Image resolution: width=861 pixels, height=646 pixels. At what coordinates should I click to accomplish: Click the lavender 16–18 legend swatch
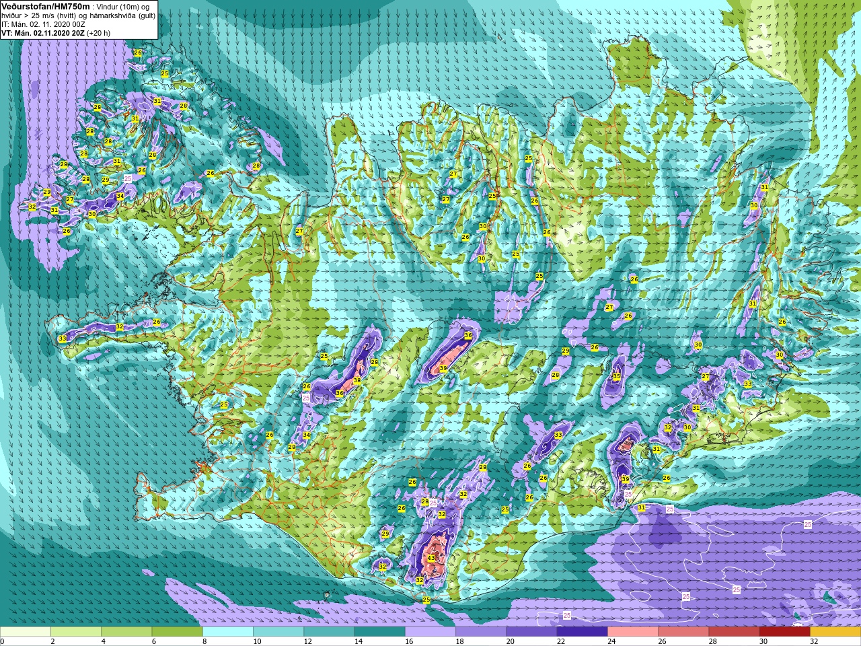[430, 631]
